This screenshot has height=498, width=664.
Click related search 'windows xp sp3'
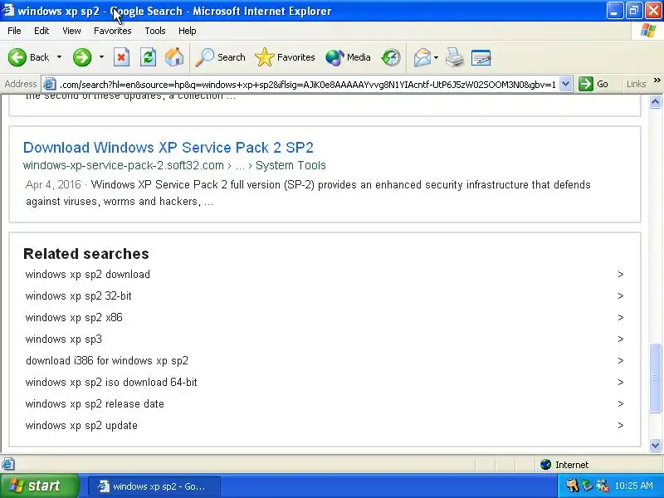[64, 339]
